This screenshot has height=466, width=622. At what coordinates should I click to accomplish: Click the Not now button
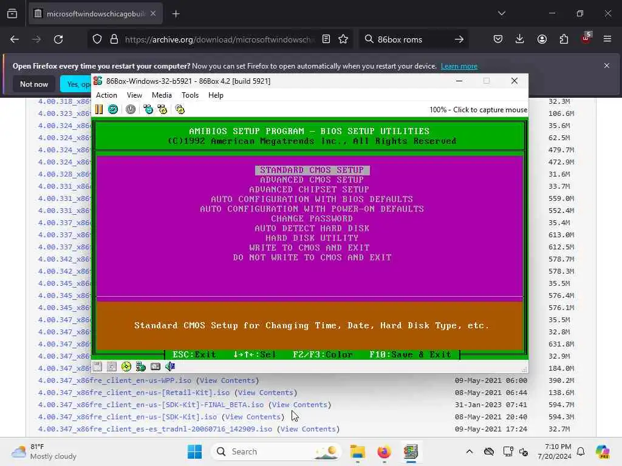tap(34, 84)
